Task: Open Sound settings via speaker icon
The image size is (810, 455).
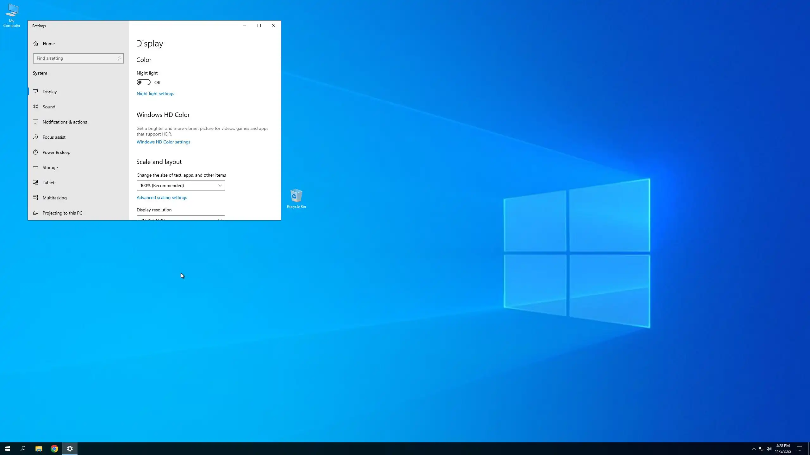Action: click(35, 107)
